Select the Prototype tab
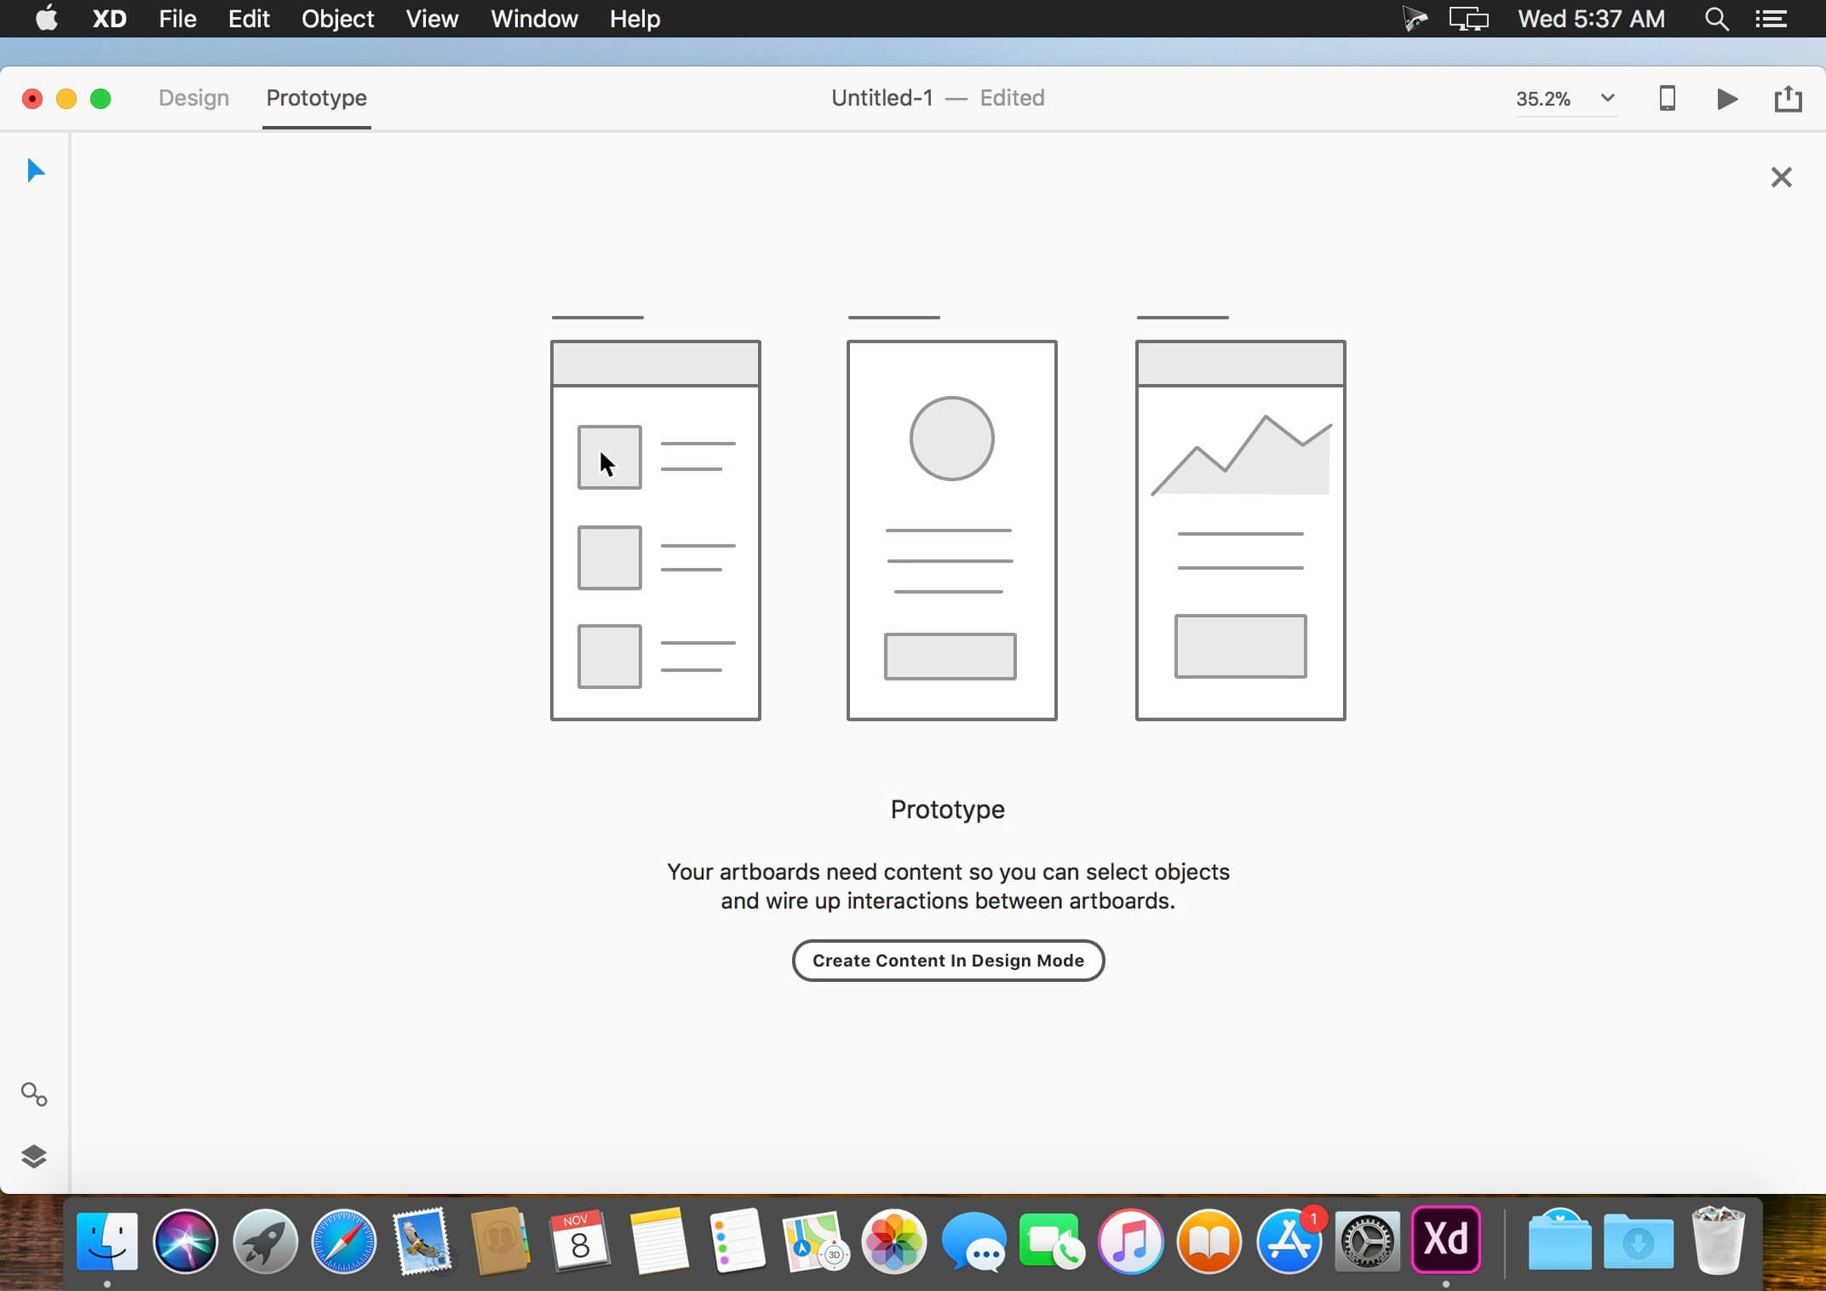 316,98
